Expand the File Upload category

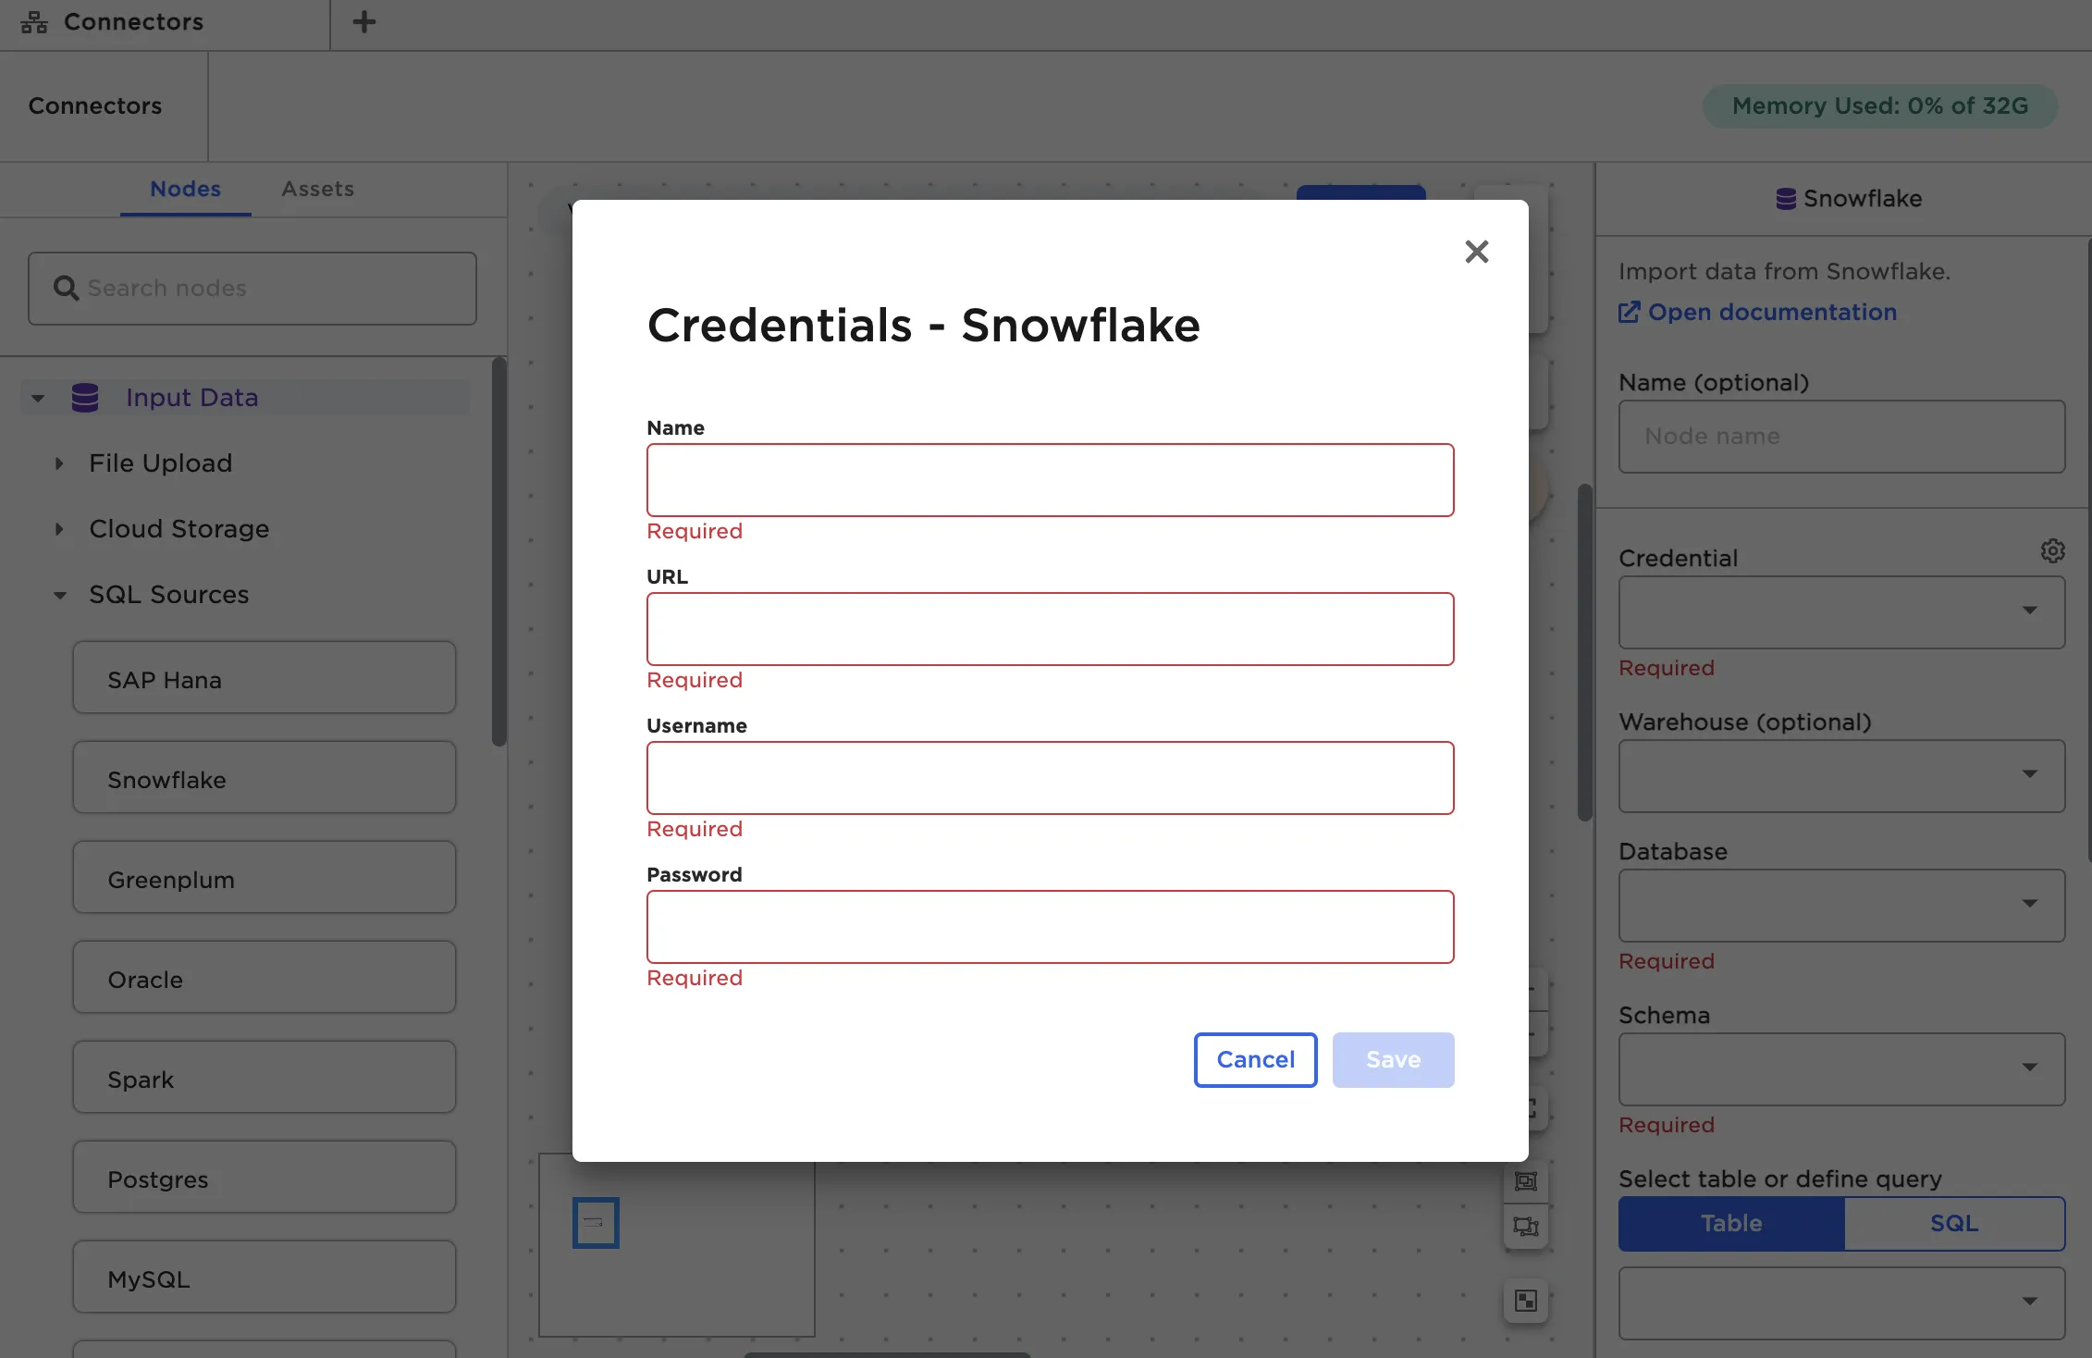59,463
